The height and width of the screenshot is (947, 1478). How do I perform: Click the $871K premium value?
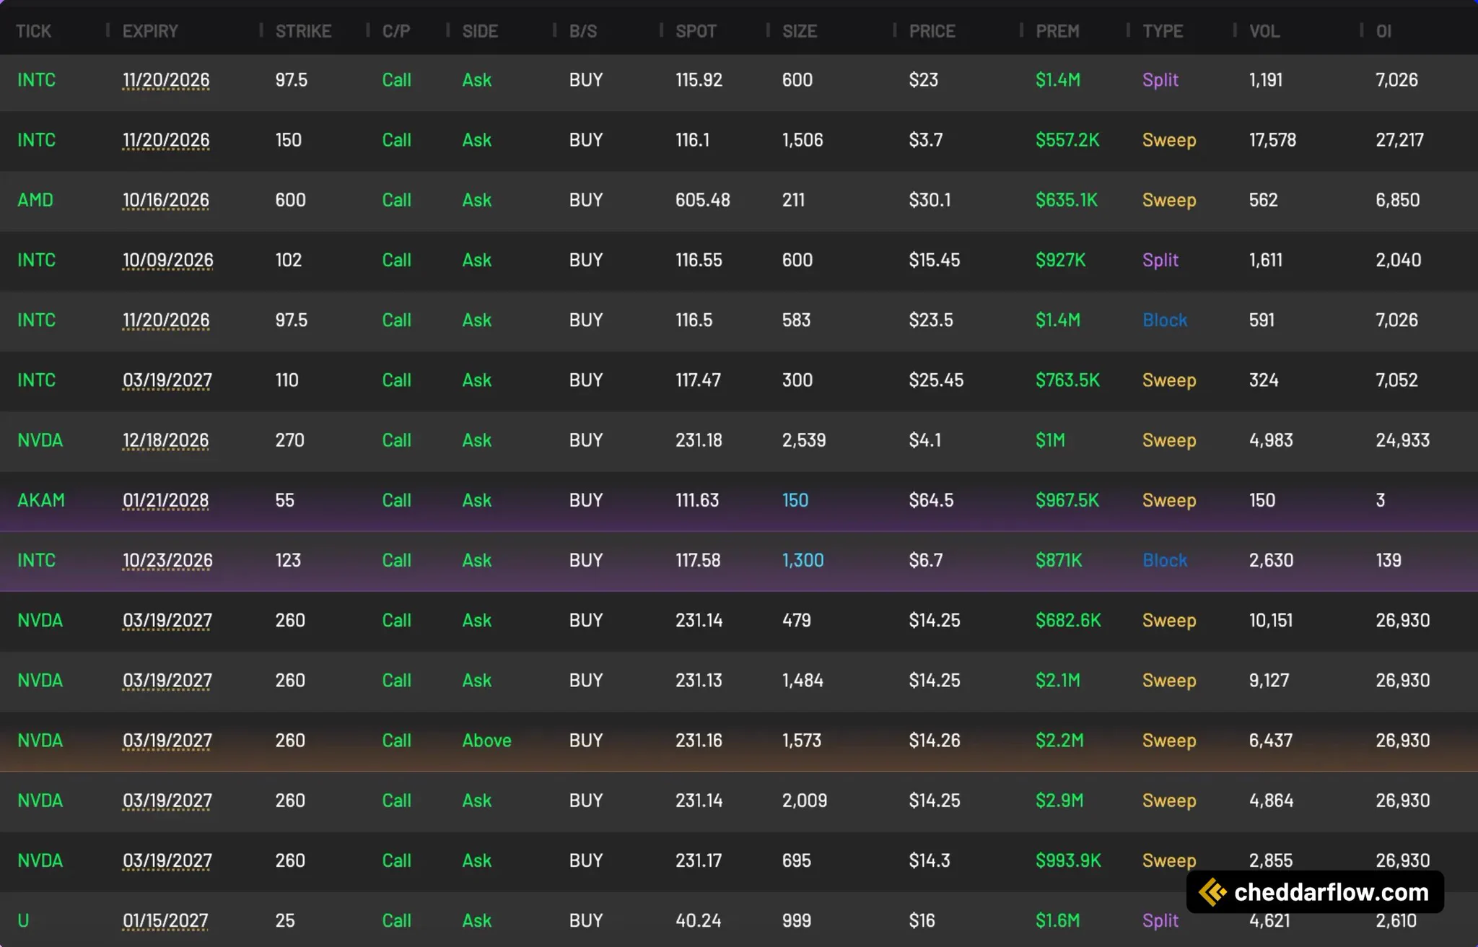(x=1059, y=560)
